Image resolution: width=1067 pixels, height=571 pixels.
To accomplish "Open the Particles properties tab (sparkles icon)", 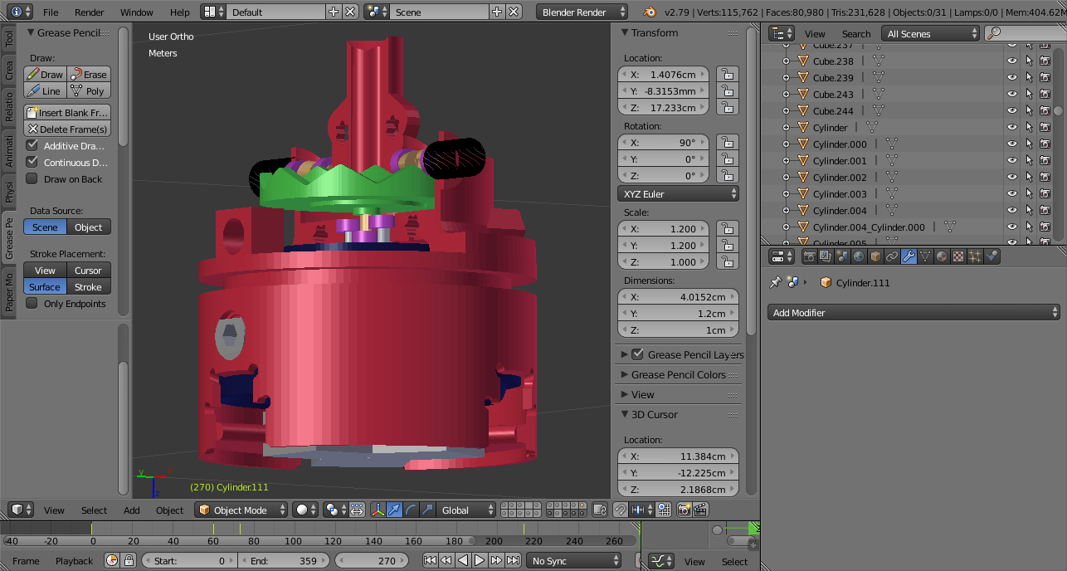I will coord(975,256).
